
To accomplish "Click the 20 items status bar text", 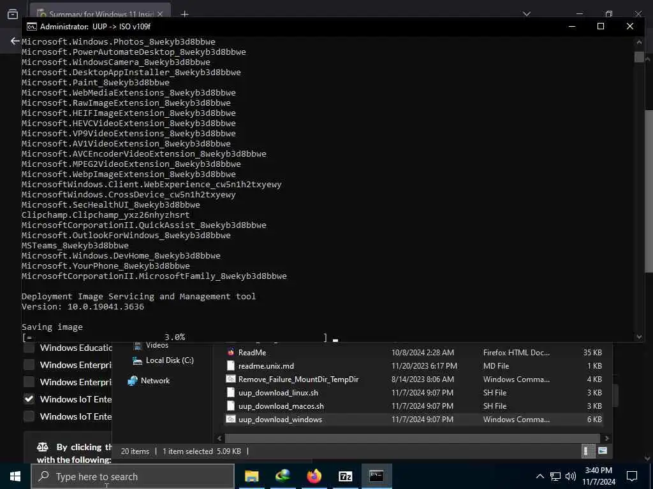I will [135, 451].
